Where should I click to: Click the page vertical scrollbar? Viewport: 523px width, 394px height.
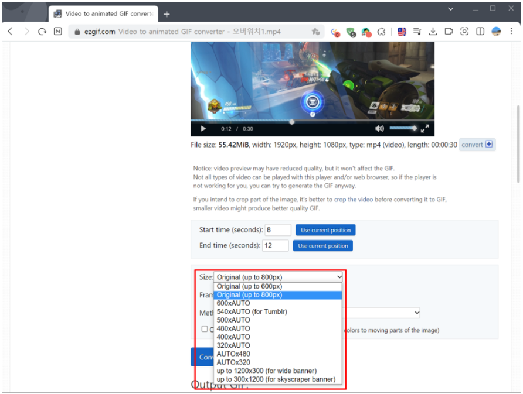point(518,144)
